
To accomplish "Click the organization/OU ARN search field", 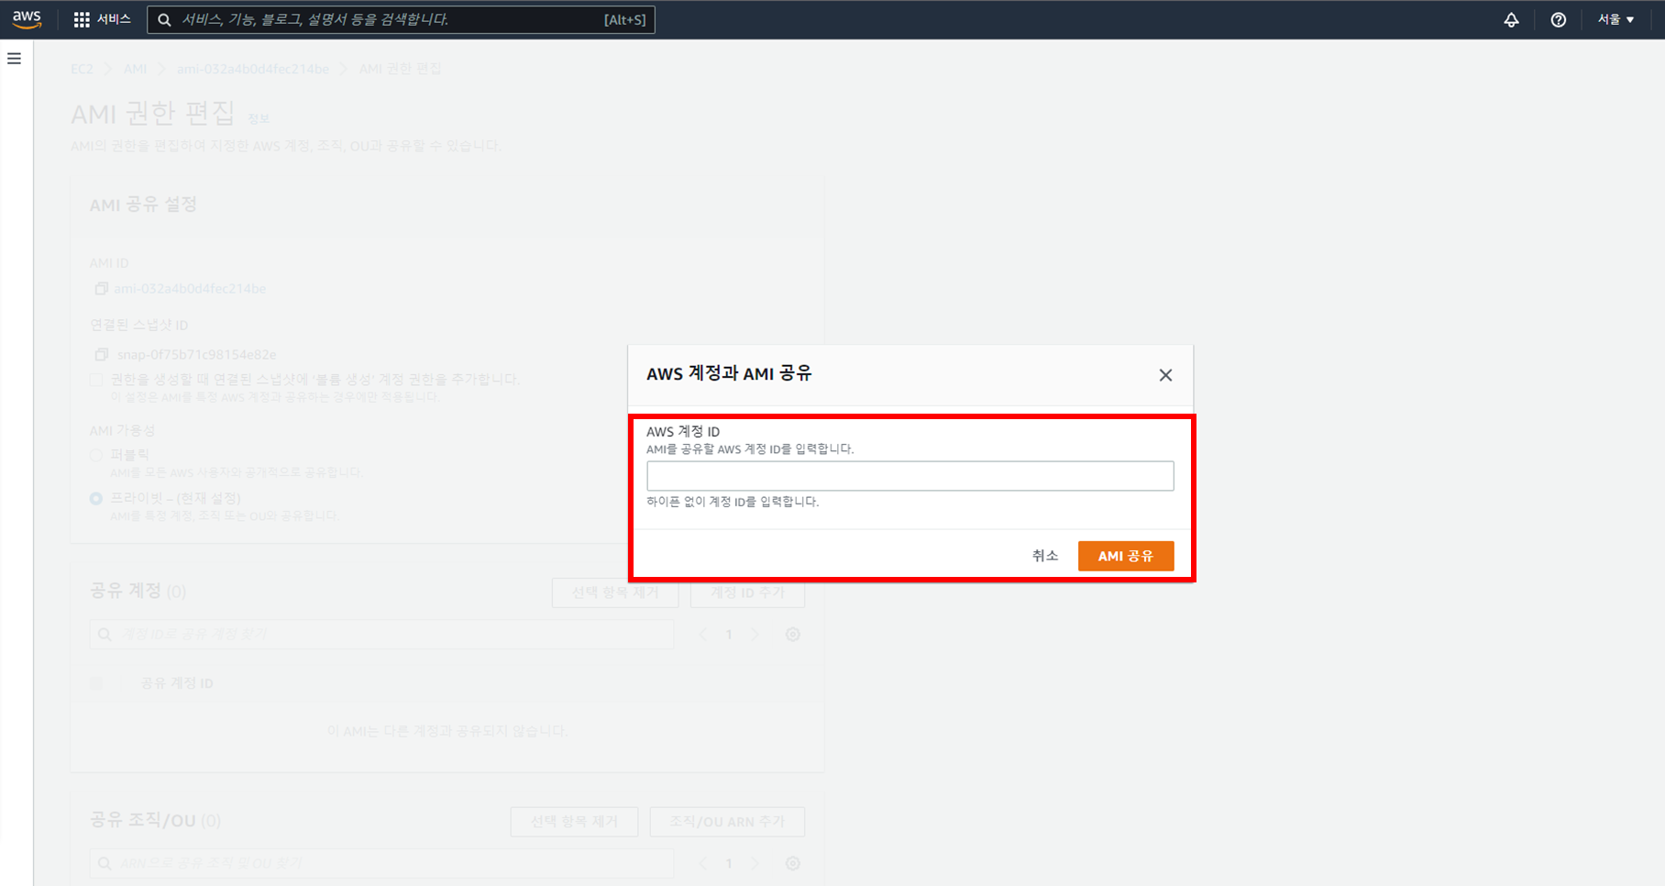I will point(381,863).
